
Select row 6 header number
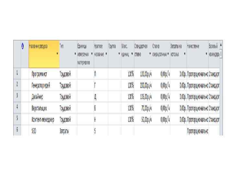click(17, 130)
